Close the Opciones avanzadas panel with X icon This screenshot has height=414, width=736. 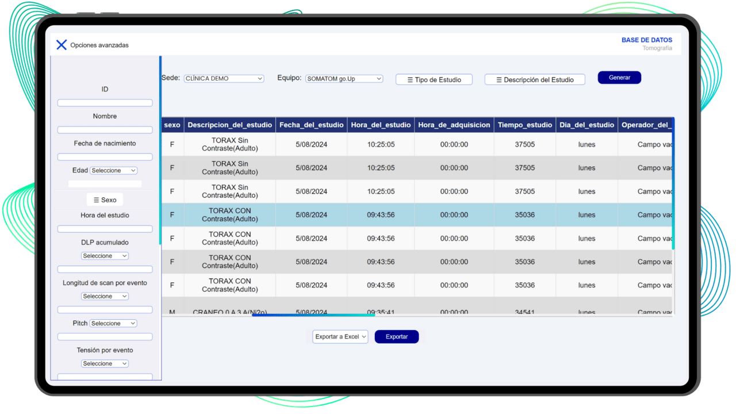click(x=62, y=45)
